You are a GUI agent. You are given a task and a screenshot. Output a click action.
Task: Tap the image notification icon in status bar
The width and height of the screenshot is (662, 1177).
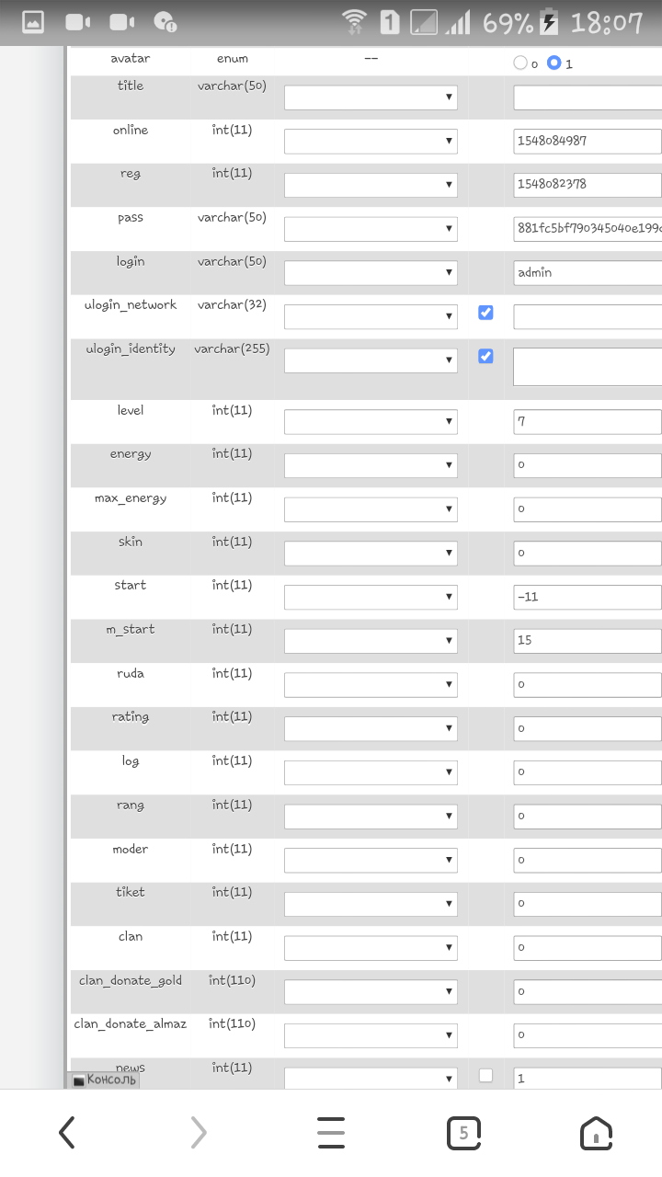[x=33, y=23]
